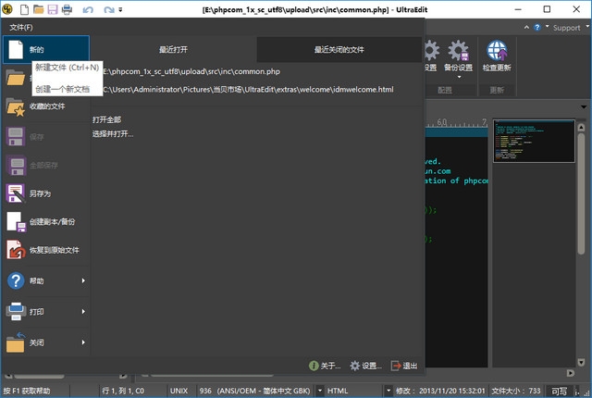
Task: Click the Open folder icon in the title bar
Action: tap(38, 9)
